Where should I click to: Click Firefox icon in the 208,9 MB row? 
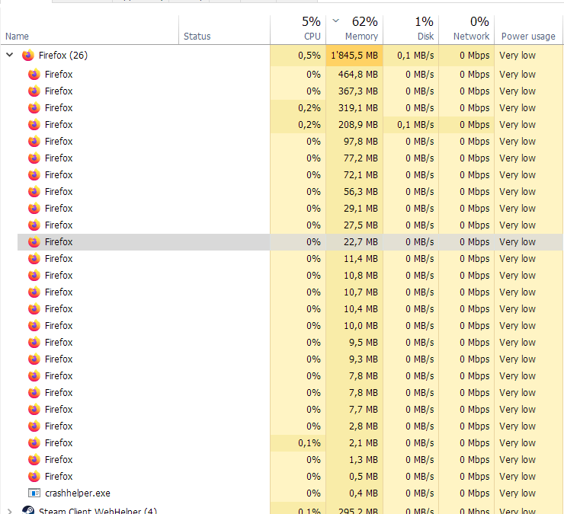tap(34, 125)
